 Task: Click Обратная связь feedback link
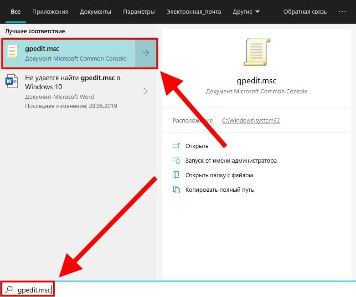click(x=305, y=11)
